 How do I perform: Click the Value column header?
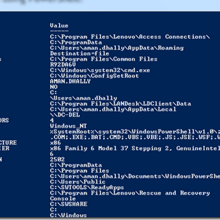[x=59, y=26]
